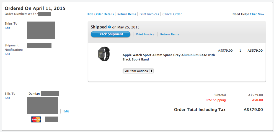Edit the Ships To address

(7, 28)
